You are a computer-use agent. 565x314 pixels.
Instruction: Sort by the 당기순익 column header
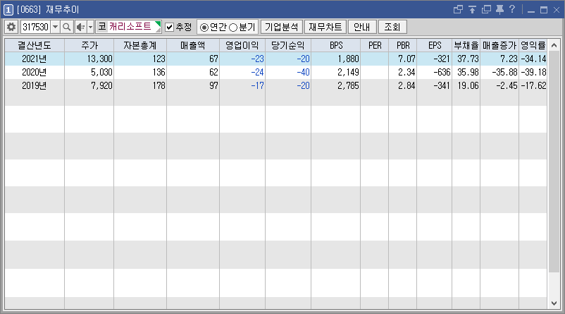pos(288,45)
